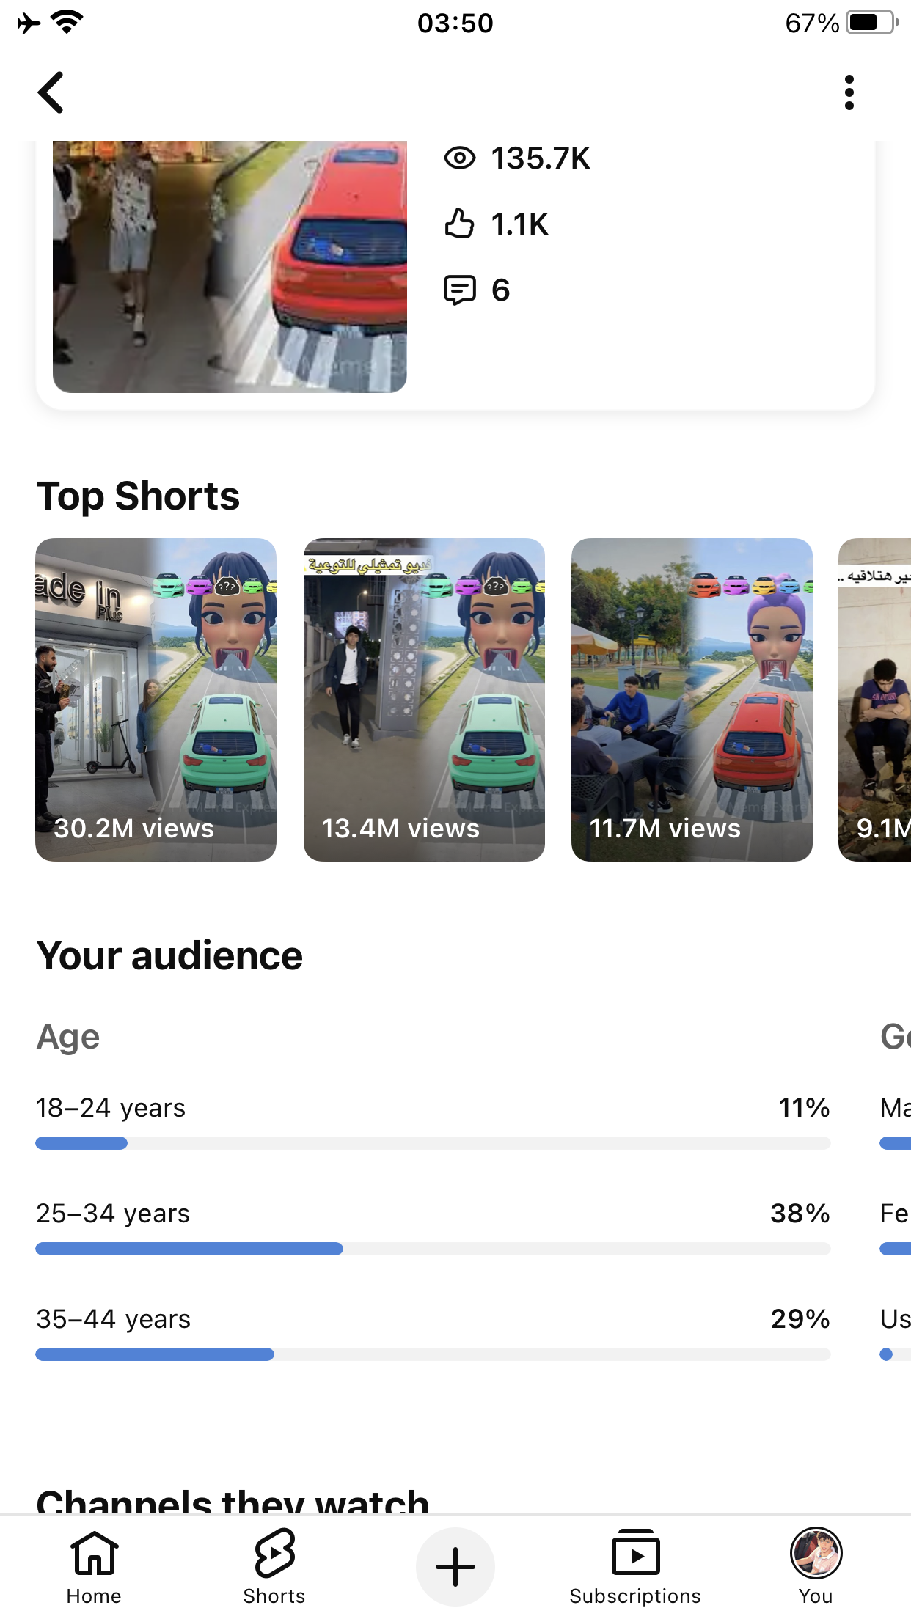Open the latest video thumbnail with red car
Image resolution: width=911 pixels, height=1619 pixels.
230,266
